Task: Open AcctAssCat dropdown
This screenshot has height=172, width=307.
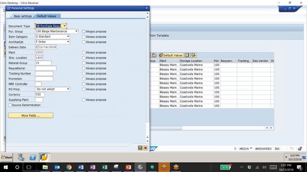Action: coord(68,42)
